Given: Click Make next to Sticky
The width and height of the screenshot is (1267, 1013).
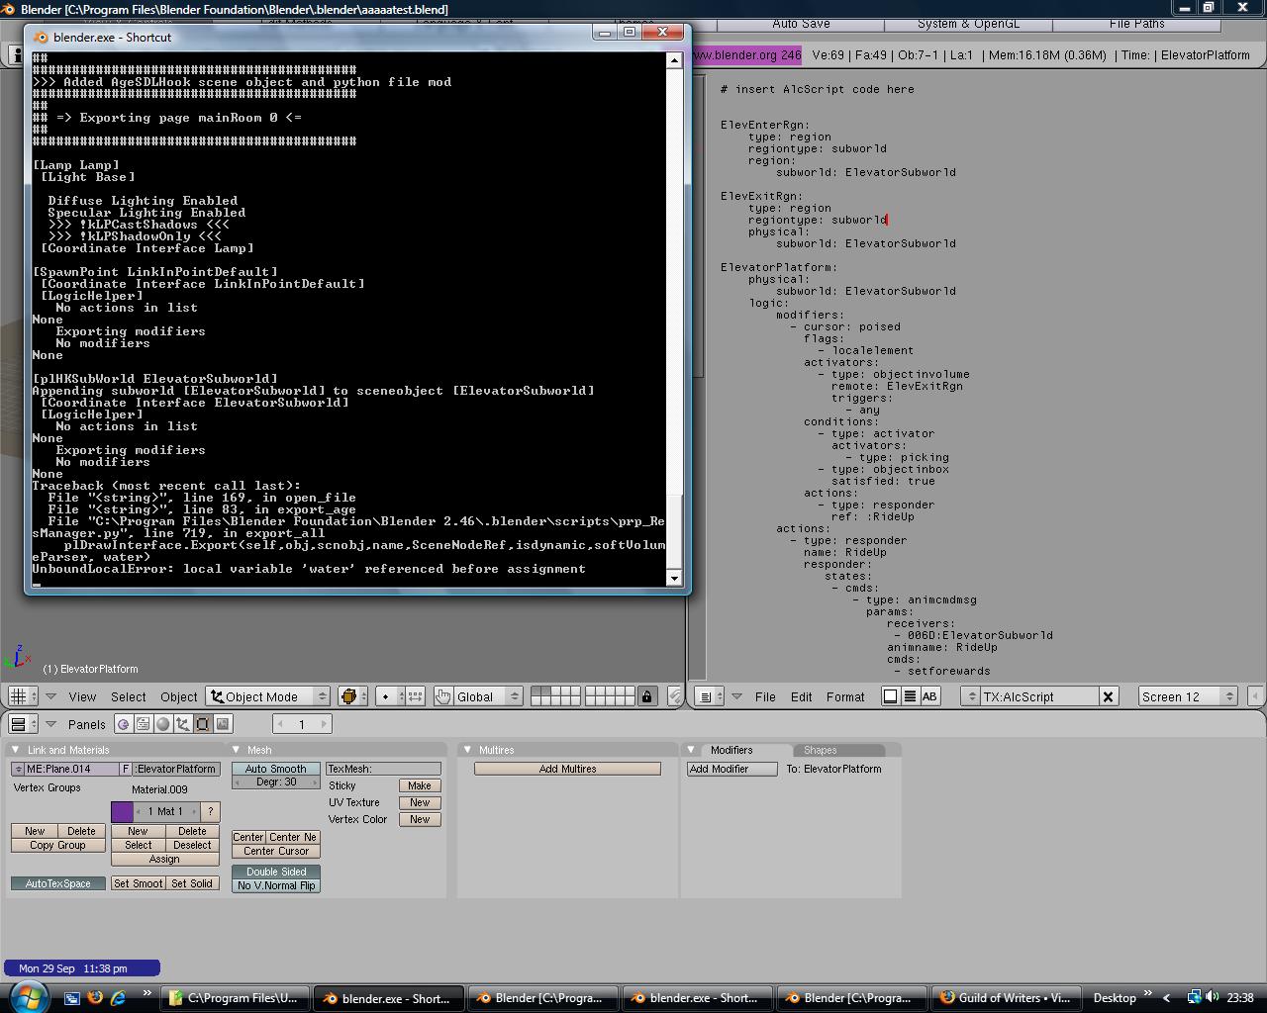Looking at the screenshot, I should click(420, 785).
